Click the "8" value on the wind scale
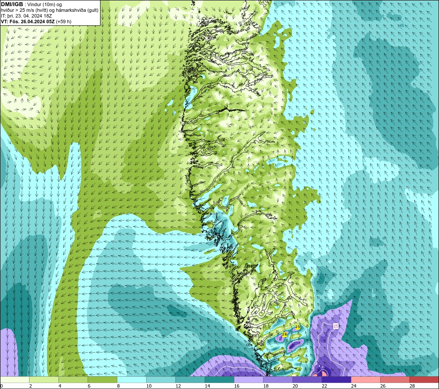The image size is (439, 389). [x=119, y=386]
